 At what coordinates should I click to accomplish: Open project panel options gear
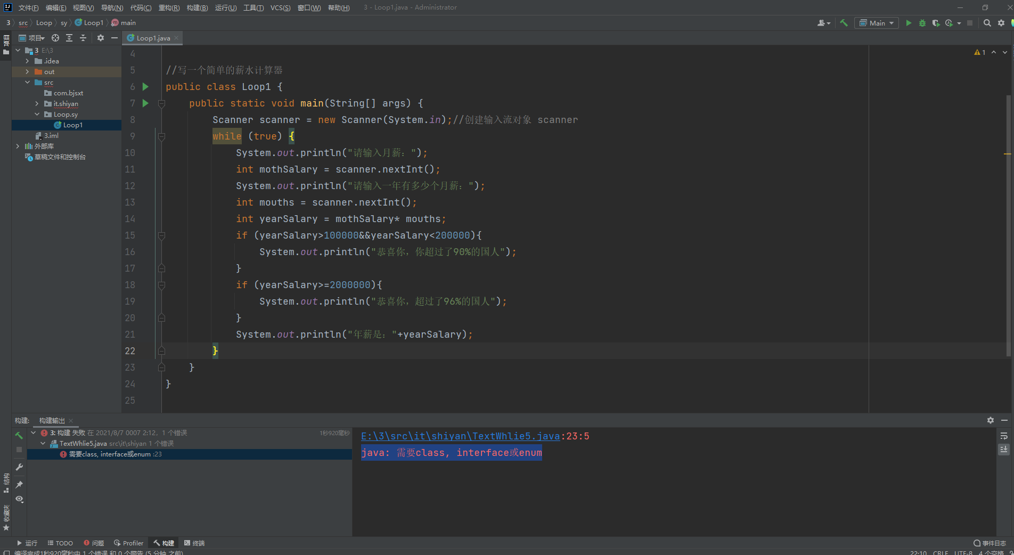click(x=101, y=38)
